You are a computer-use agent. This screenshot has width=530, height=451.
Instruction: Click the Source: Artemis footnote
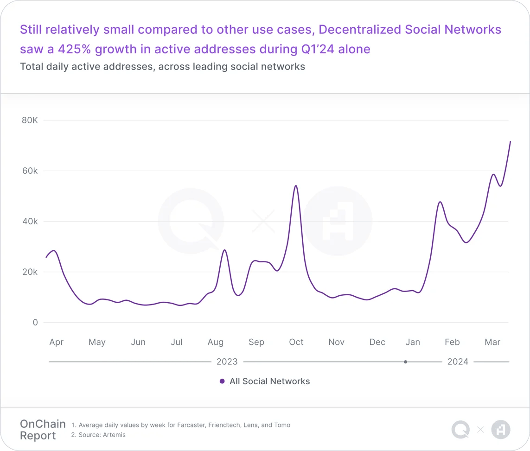click(98, 435)
